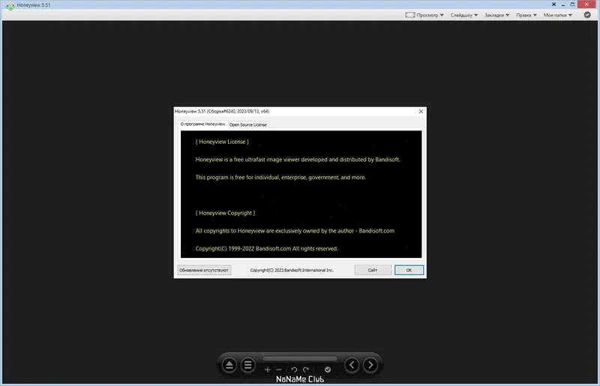Click the Сайт button

pyautogui.click(x=373, y=270)
